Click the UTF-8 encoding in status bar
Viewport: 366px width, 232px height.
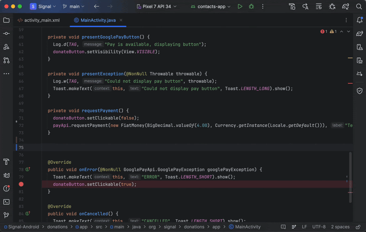click(x=319, y=227)
